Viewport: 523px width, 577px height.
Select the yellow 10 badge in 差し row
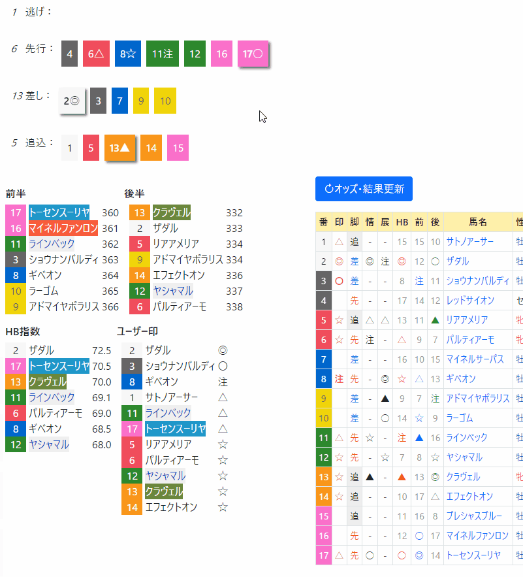pos(165,101)
